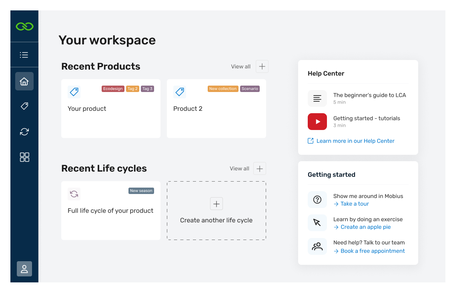Select the Ecodesign tag
Screen dimensions: 459x296
tap(113, 89)
